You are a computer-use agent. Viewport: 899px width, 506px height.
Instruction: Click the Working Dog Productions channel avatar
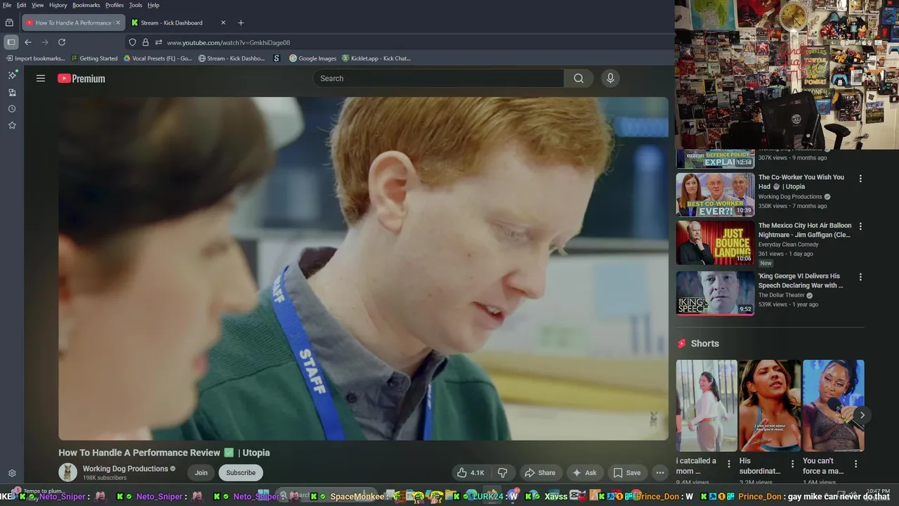coord(68,472)
